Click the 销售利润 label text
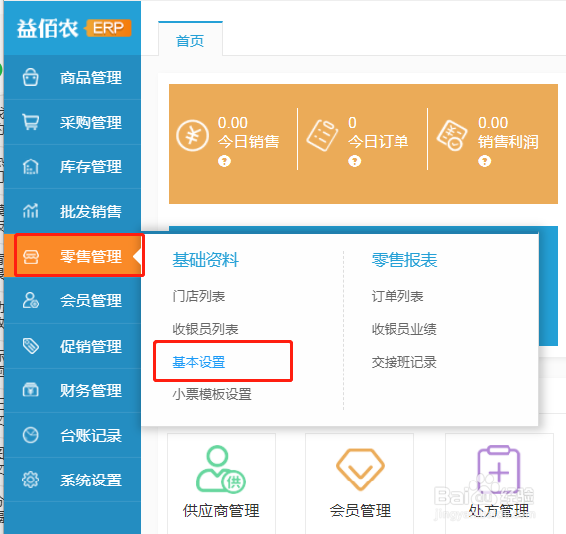The width and height of the screenshot is (566, 534). 509,141
